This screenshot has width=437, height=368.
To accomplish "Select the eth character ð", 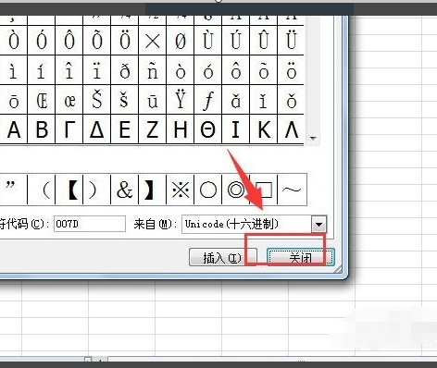I will click(x=125, y=70).
